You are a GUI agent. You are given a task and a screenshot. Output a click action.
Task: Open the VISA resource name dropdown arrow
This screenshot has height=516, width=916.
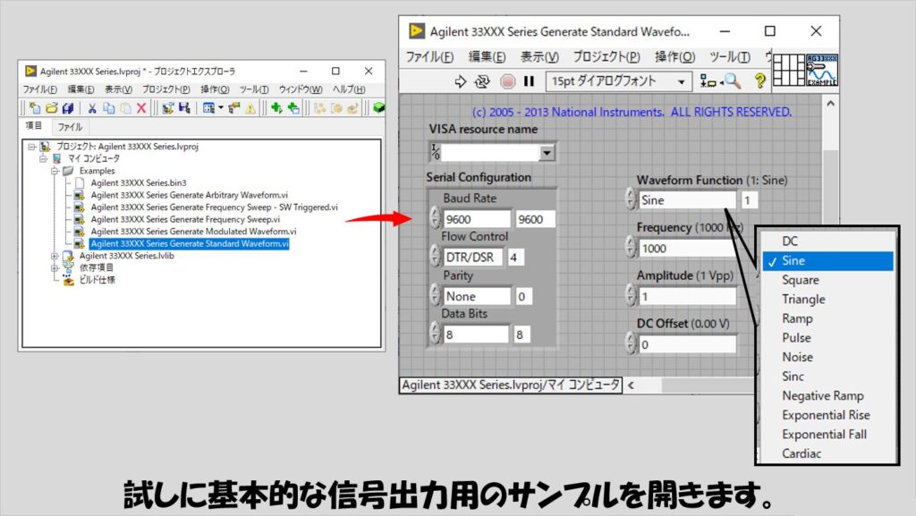547,153
